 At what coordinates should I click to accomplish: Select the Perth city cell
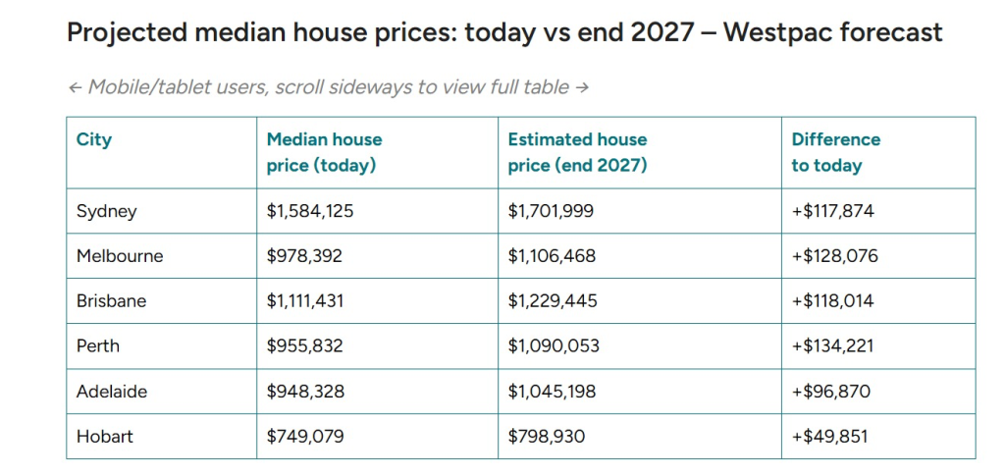point(97,346)
